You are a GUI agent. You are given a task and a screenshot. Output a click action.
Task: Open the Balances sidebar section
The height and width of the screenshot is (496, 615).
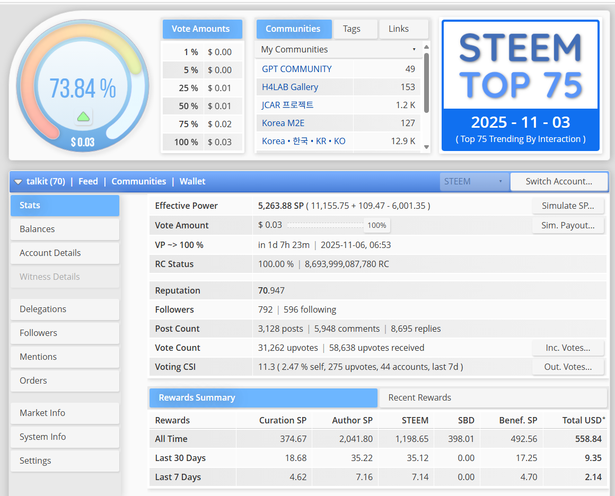pos(65,229)
